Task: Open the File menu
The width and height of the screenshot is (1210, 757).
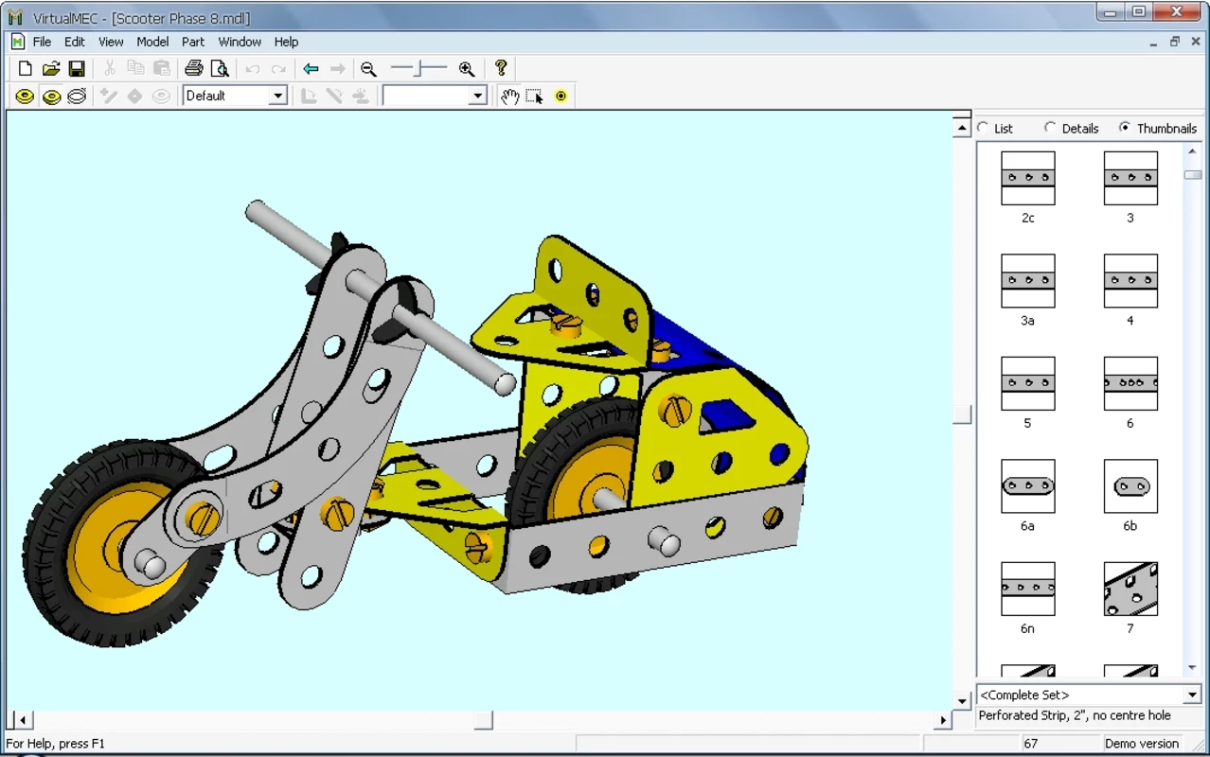Action: point(42,42)
